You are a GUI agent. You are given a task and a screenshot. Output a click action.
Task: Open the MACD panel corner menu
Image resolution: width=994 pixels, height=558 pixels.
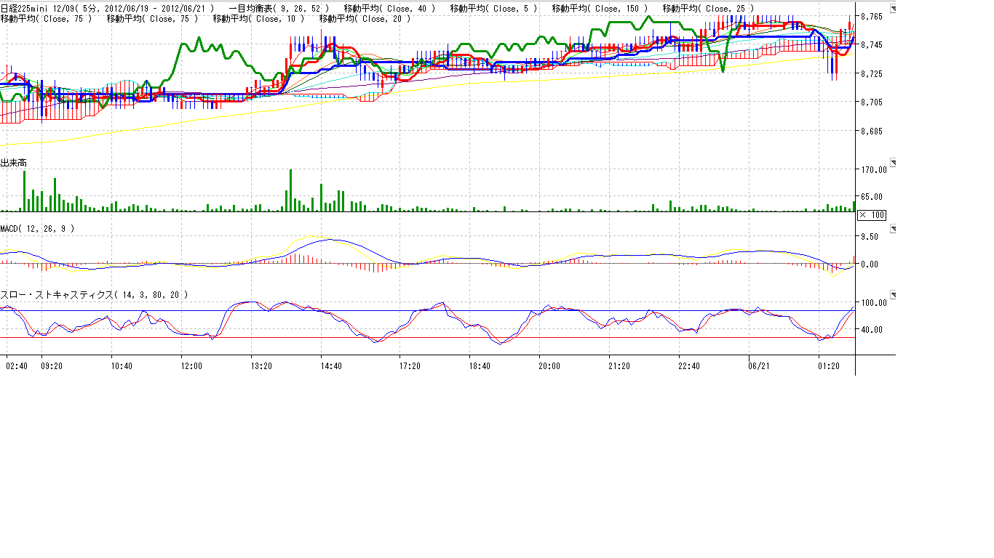[x=894, y=229]
